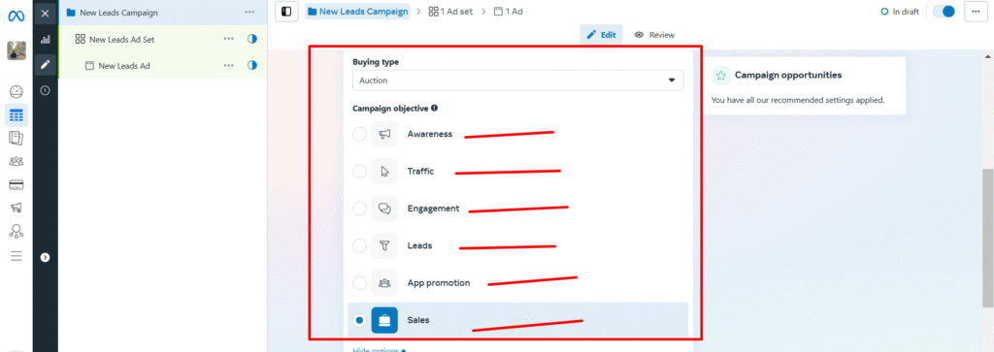
Task: Click half-circle status icon for New Leads Ad Set
Action: tap(252, 39)
